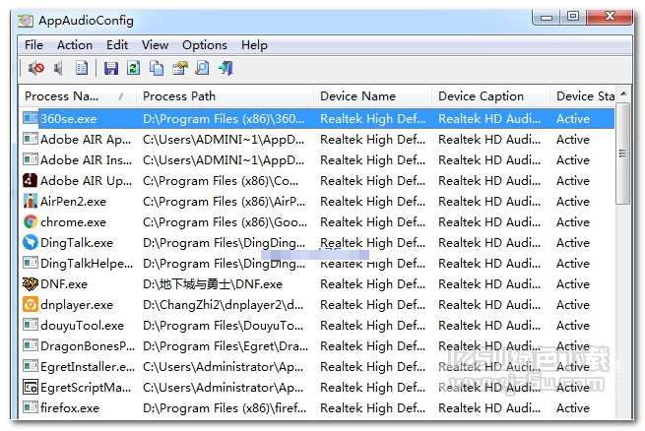Viewport: 645px width, 431px height.
Task: Click the Adobe AIR Up... red icon
Action: click(30, 180)
